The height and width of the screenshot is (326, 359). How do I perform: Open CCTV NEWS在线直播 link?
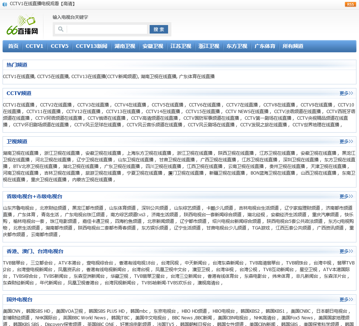(247, 111)
